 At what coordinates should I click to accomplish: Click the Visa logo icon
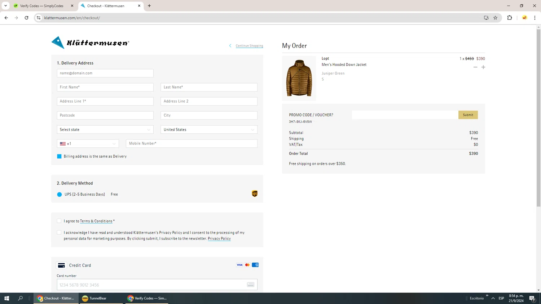pos(239,265)
